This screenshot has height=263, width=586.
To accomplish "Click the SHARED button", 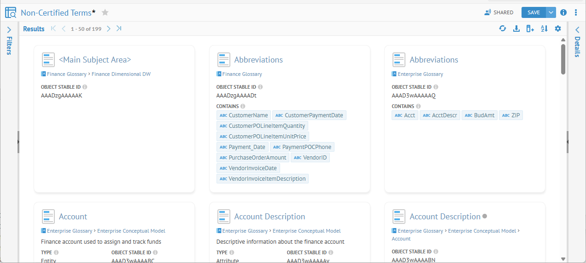I will tap(499, 12).
